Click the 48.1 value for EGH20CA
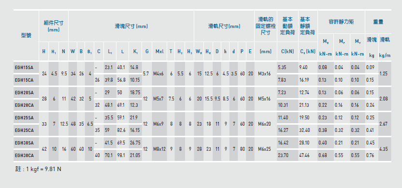 point(109,105)
